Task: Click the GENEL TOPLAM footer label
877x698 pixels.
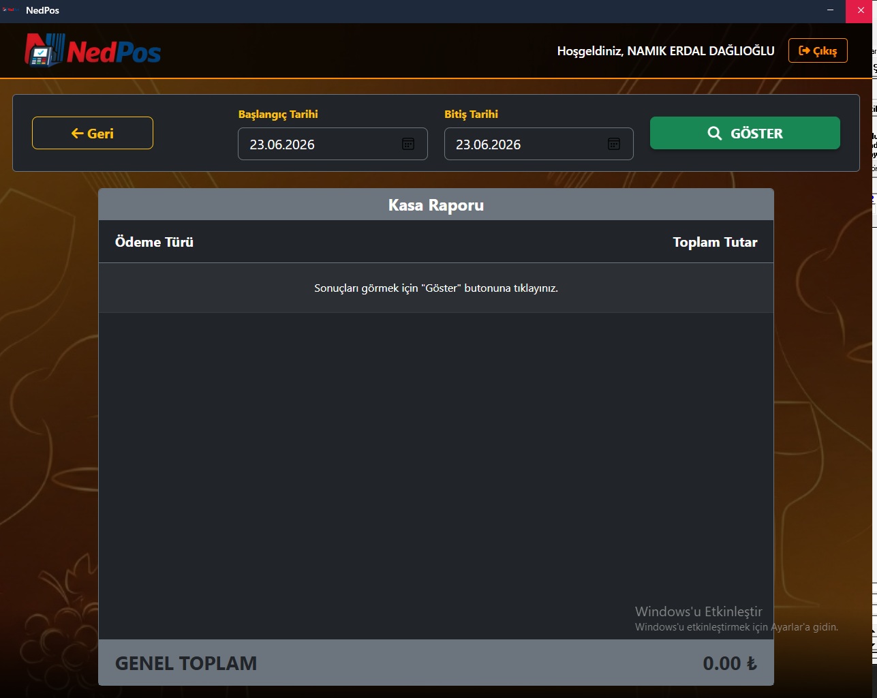Action: click(186, 663)
